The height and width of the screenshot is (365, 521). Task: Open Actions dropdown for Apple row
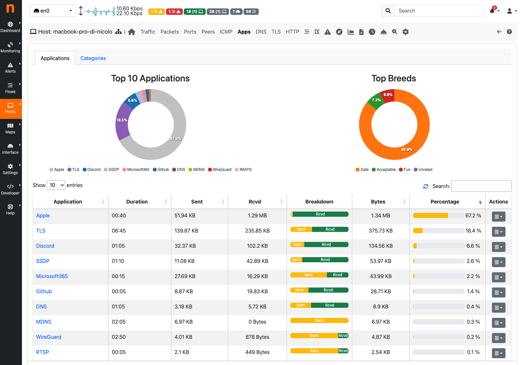(x=498, y=217)
